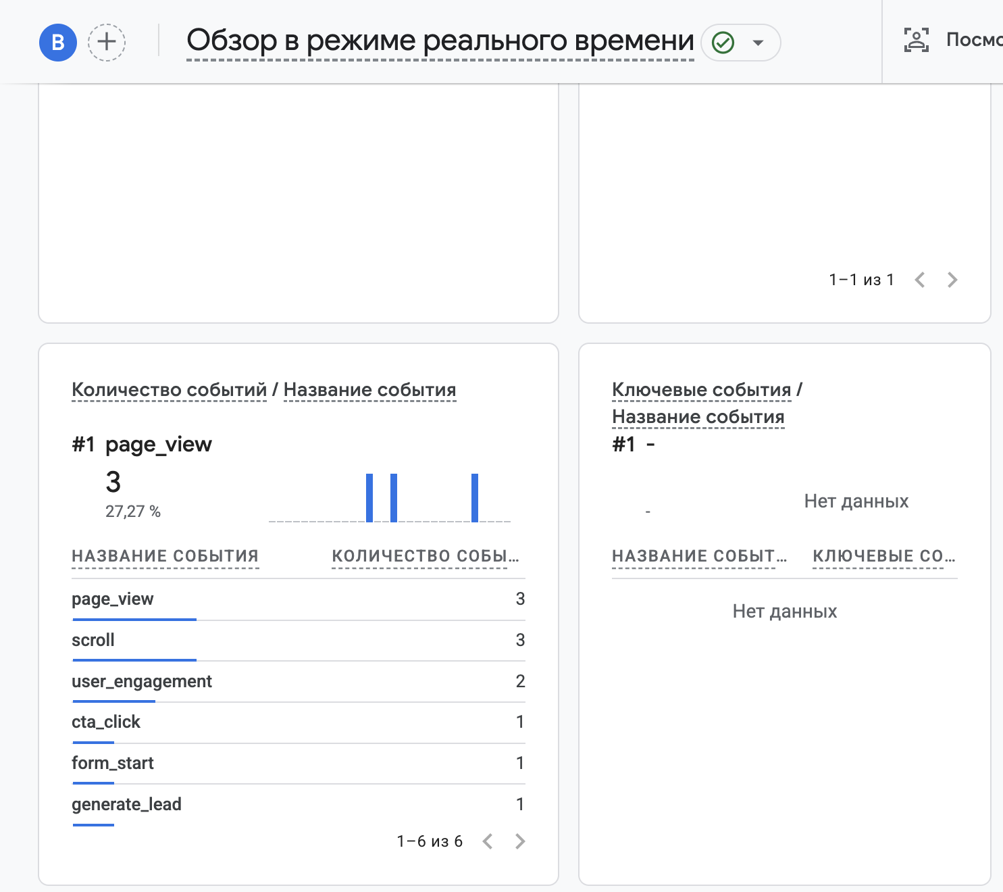Click the '1–1 из 1' pagination label
1003x892 pixels.
coord(862,280)
